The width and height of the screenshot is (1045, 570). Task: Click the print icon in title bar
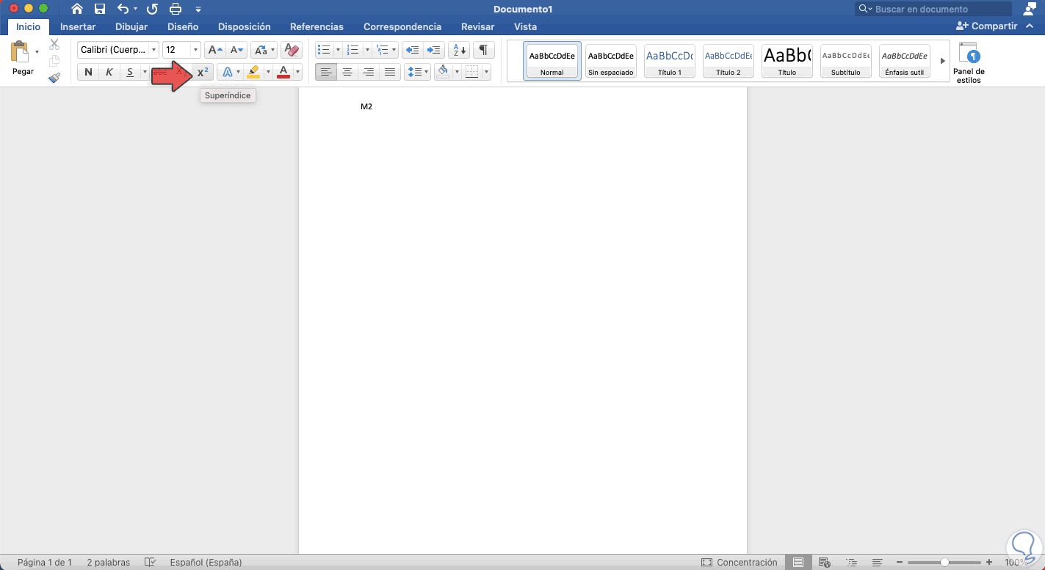click(176, 9)
